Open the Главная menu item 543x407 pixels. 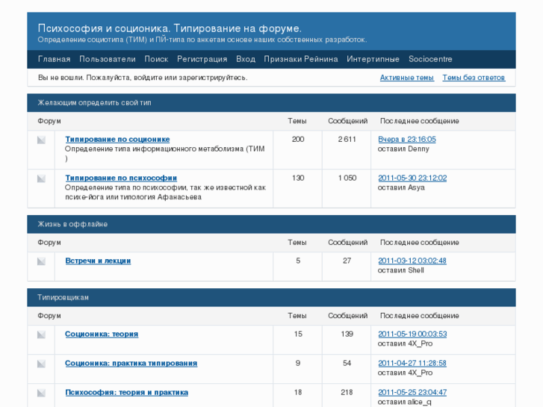tap(54, 59)
